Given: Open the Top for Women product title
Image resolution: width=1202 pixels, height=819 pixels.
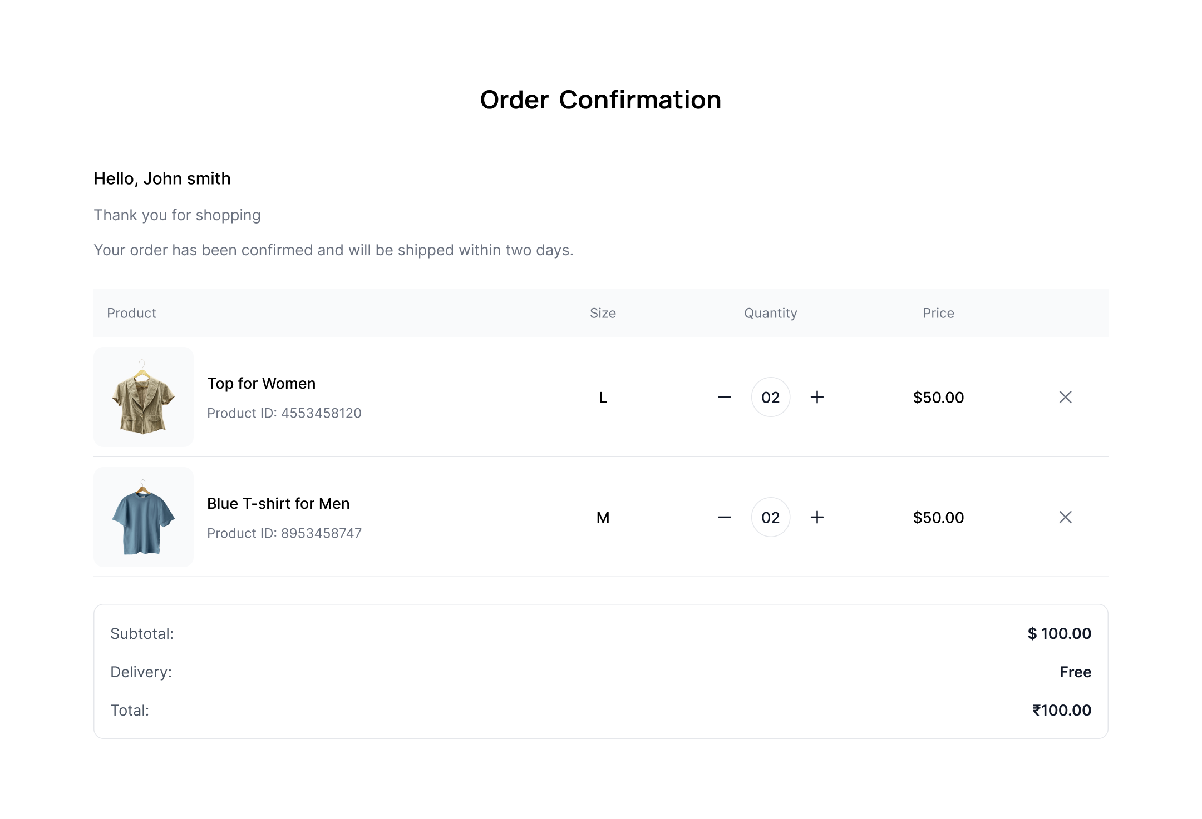Looking at the screenshot, I should point(261,384).
